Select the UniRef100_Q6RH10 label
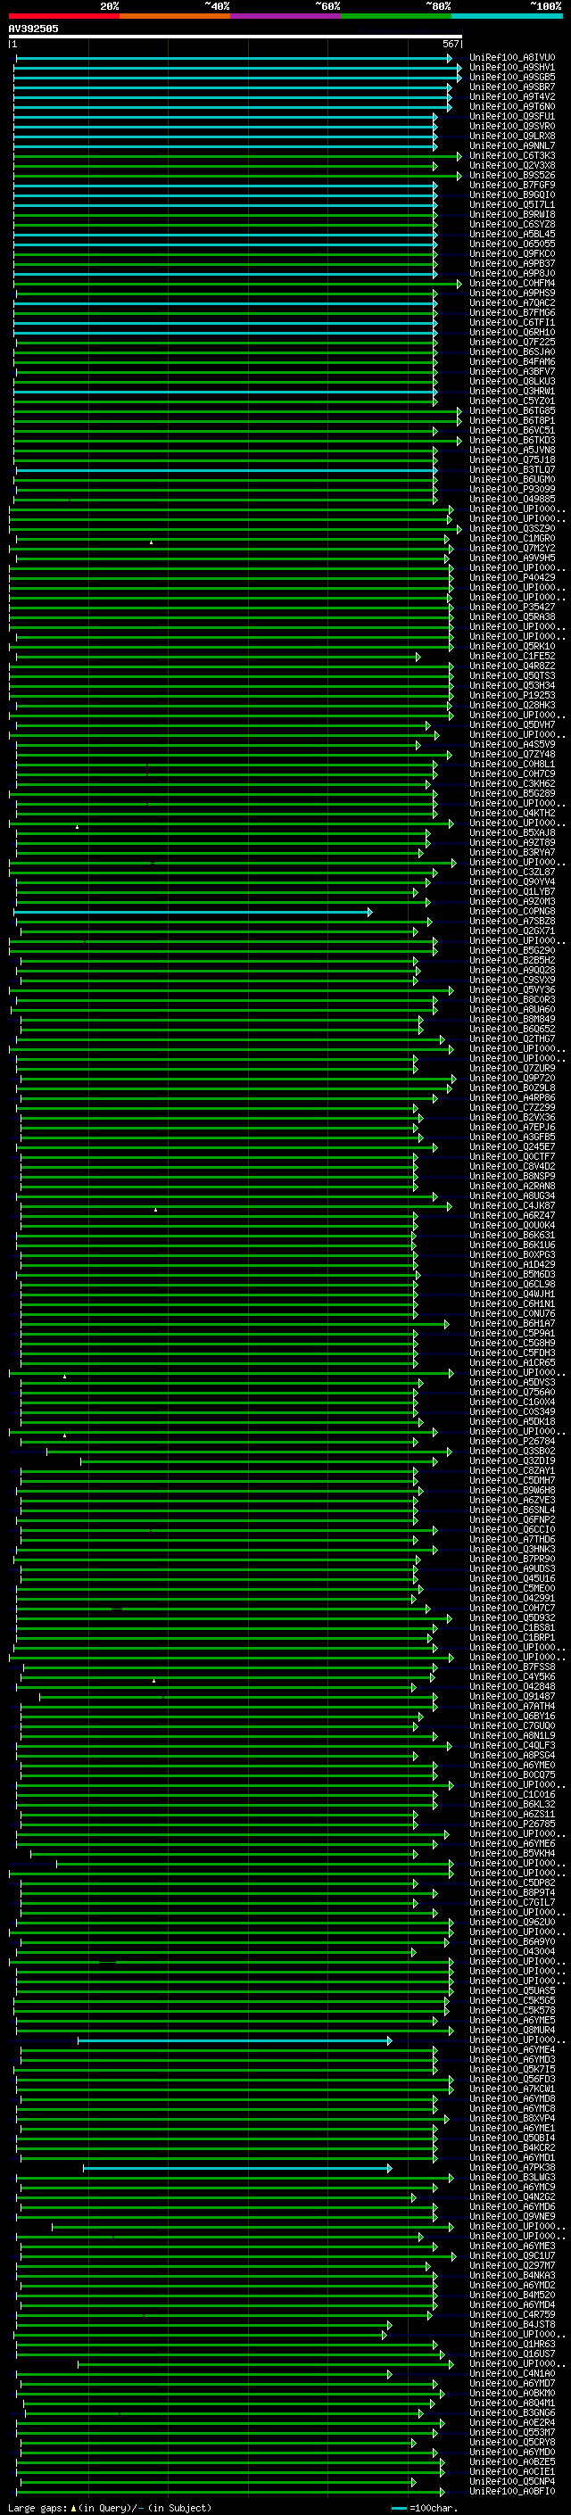Viewport: 571px width, 2515px height. click(512, 332)
